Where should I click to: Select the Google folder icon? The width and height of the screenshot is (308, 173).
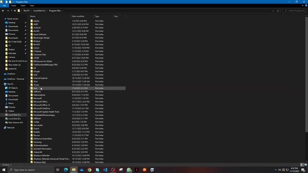[32, 72]
